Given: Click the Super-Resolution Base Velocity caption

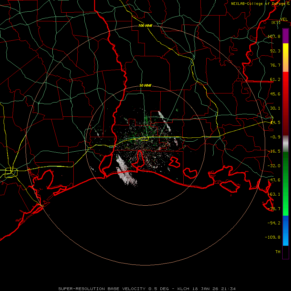Looking at the screenshot, I should pyautogui.click(x=147, y=289).
